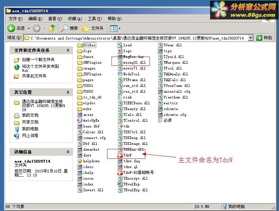279x211 pixels.
Task: Select the tc_tdx_v6 folder icon
Action: click(80, 97)
